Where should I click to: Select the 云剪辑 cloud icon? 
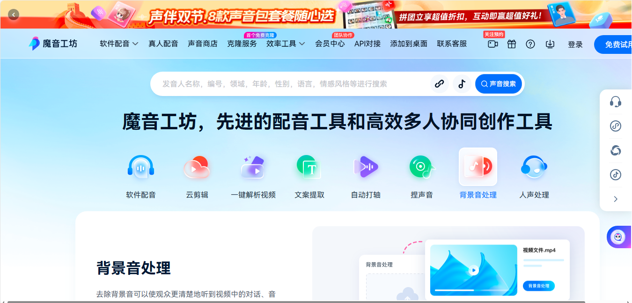pyautogui.click(x=197, y=167)
